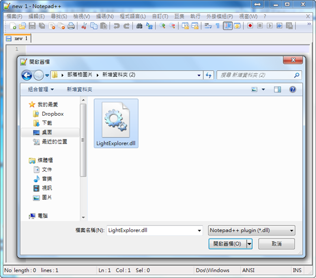Screen dimensions: 316x278
Task: Open the view options dropdown arrow
Action: [x=263, y=89]
